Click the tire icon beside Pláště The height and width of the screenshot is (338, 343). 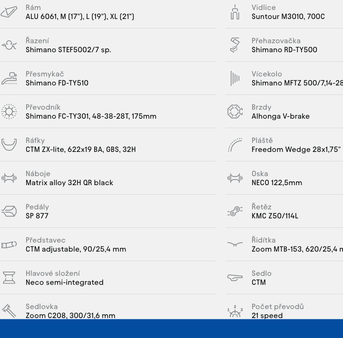[235, 145]
